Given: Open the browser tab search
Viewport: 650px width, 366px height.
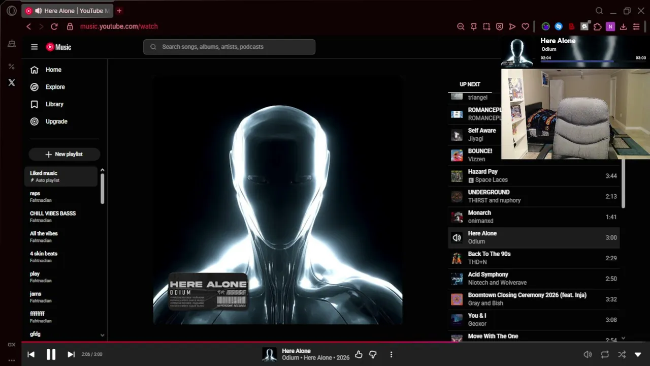Looking at the screenshot, I should click(599, 11).
